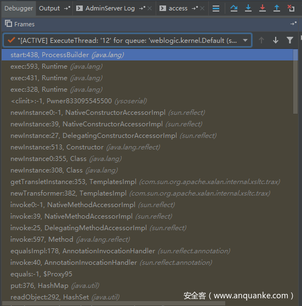Click the Drop Frame icon
The image size is (302, 306).
291,8
